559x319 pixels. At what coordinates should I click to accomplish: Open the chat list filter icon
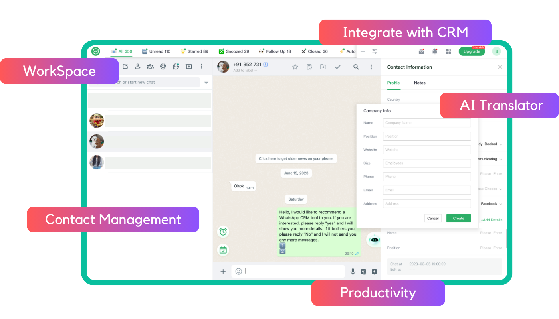pos(206,82)
